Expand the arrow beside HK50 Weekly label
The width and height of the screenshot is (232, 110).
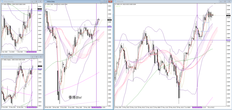(x=2, y=60)
